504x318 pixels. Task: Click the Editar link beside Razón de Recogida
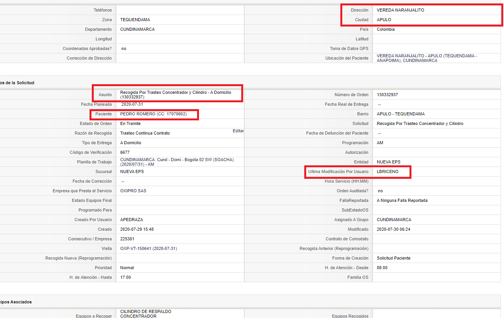pyautogui.click(x=238, y=131)
